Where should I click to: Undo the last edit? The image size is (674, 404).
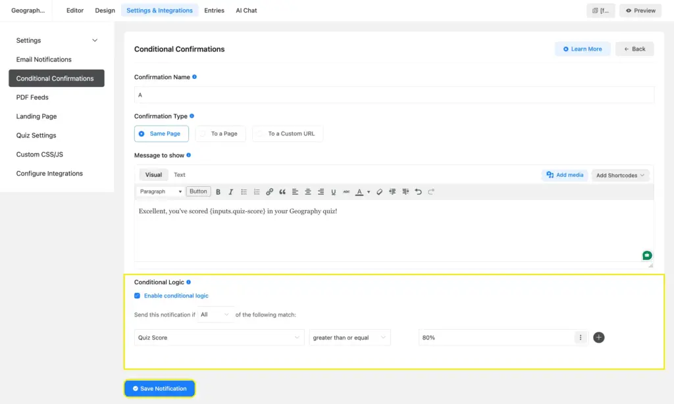(x=418, y=191)
